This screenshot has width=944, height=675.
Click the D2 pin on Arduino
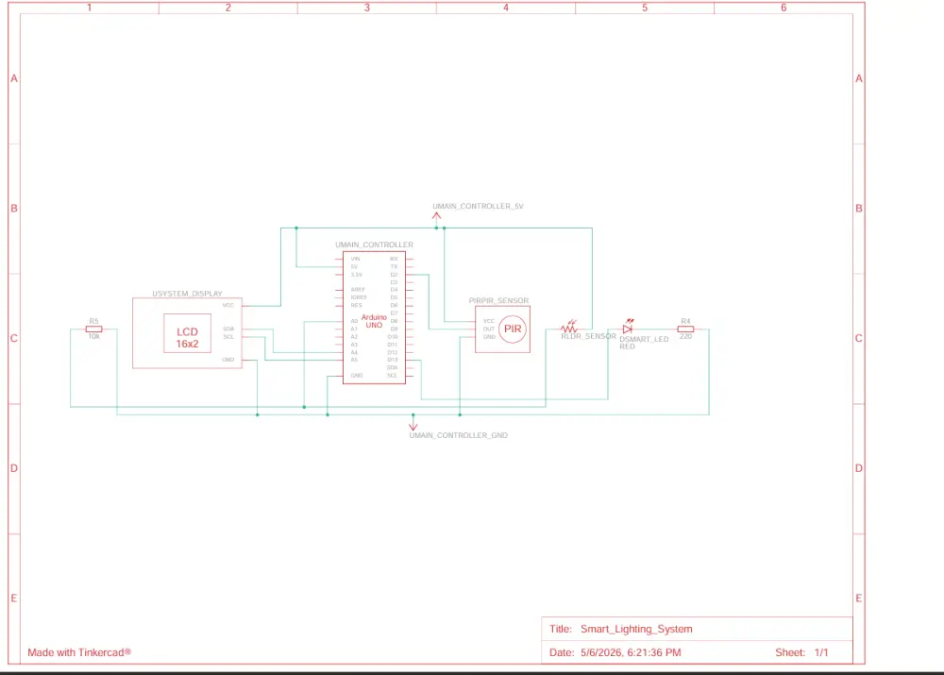click(394, 275)
